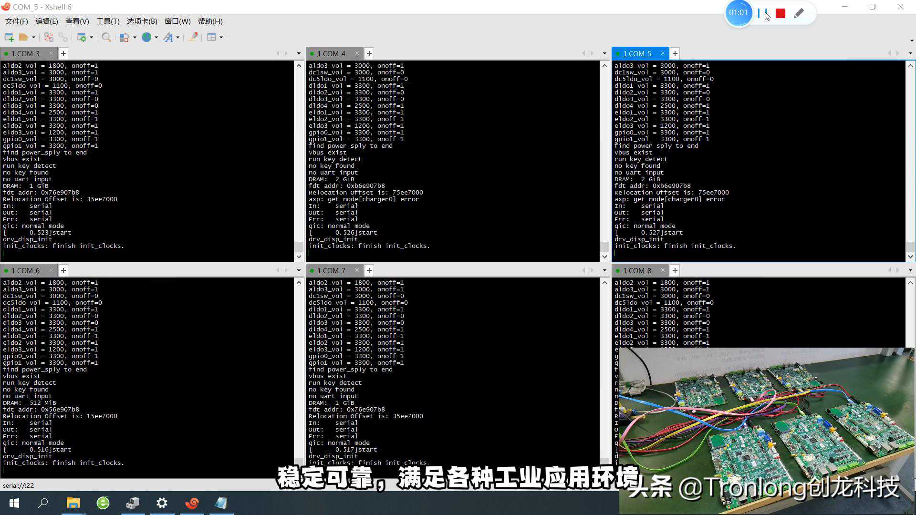Switch to the COM_6 tab
The height and width of the screenshot is (515, 916).
[x=26, y=270]
